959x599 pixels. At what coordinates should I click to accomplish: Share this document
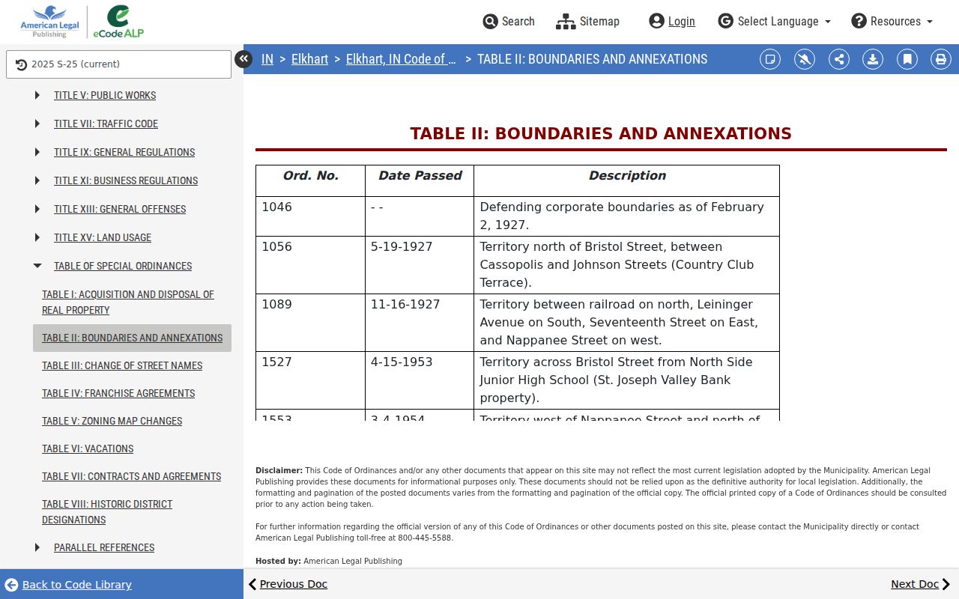coord(839,59)
